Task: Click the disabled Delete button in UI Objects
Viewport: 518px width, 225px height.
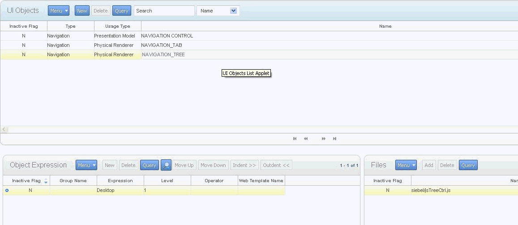Action: (x=100, y=11)
